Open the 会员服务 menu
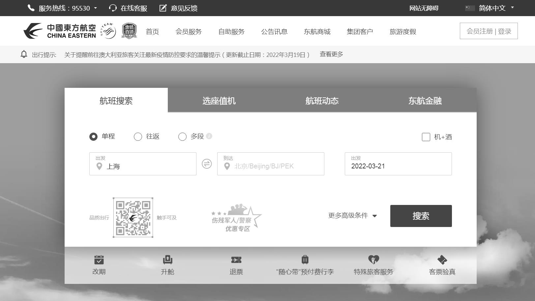The width and height of the screenshot is (535, 301). 189,32
